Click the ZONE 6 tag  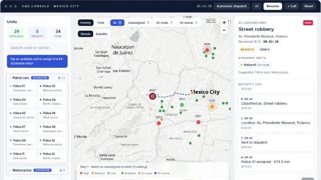(x=264, y=49)
